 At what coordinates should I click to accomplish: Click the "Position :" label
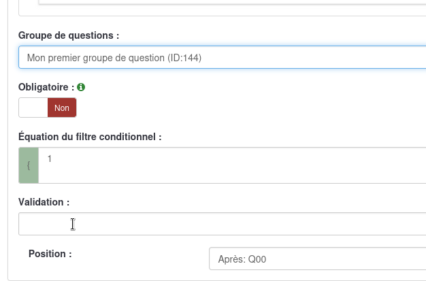(50, 254)
